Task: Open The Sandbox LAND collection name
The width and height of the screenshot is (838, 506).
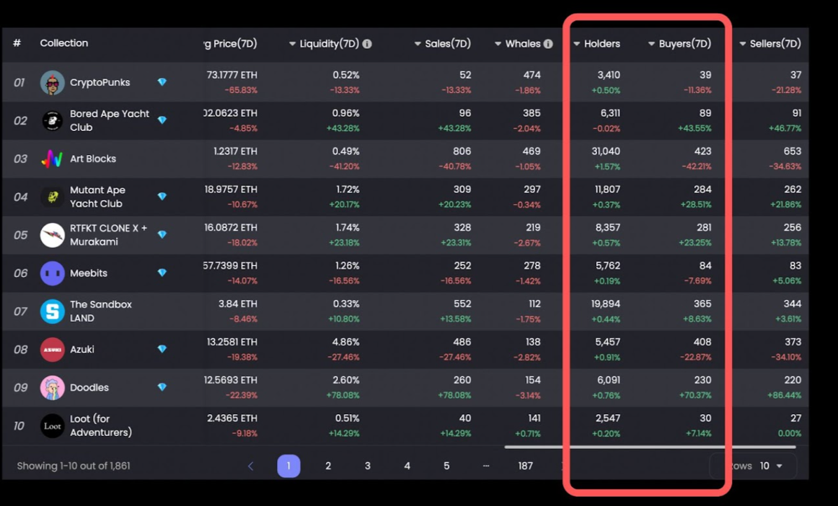Action: point(101,311)
